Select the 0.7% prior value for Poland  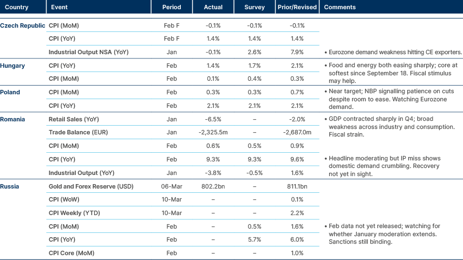click(297, 92)
